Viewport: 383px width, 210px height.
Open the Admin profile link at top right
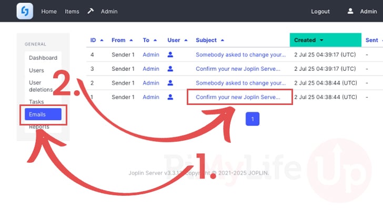(368, 12)
